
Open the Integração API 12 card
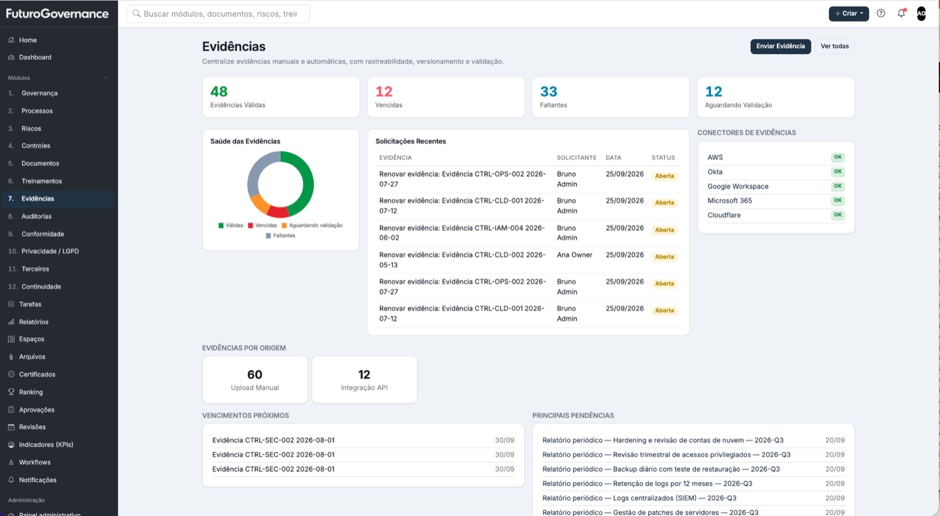tap(364, 380)
